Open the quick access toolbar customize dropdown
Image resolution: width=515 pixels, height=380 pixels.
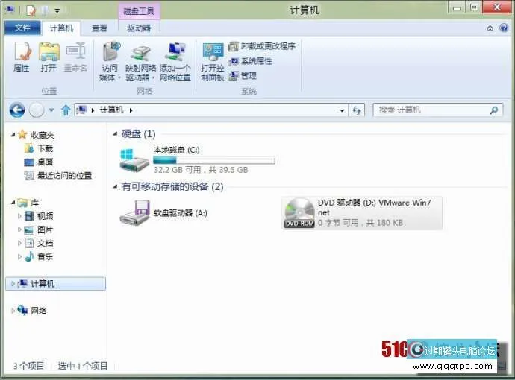57,11
